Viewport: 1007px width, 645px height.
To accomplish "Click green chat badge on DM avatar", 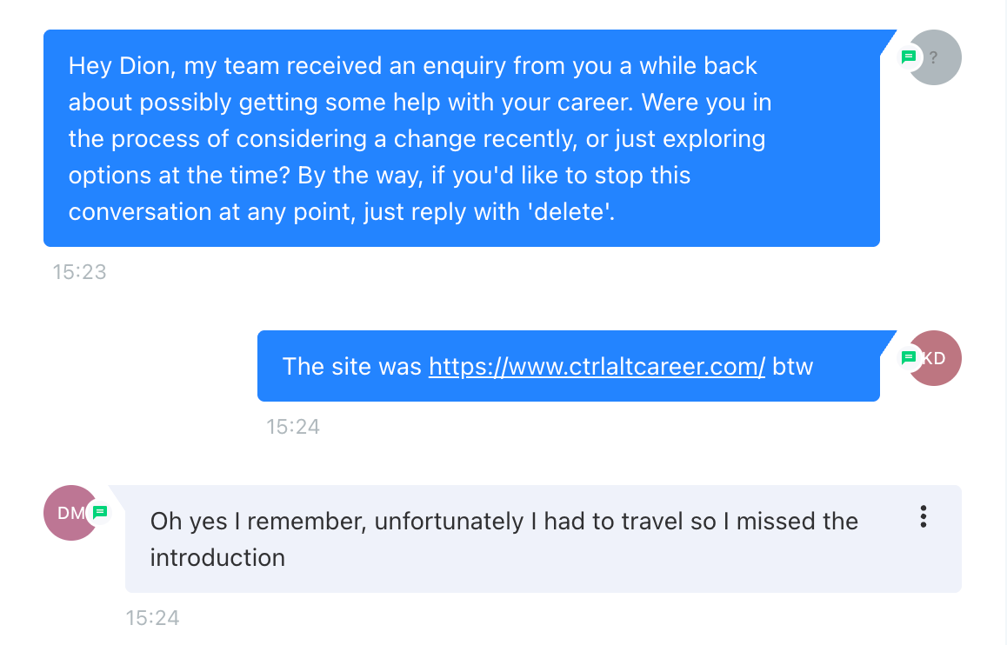I will (x=100, y=512).
